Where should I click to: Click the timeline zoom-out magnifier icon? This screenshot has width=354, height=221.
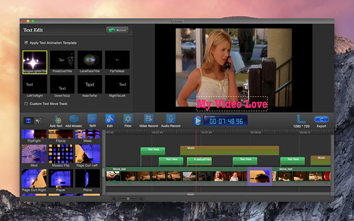pos(114,199)
